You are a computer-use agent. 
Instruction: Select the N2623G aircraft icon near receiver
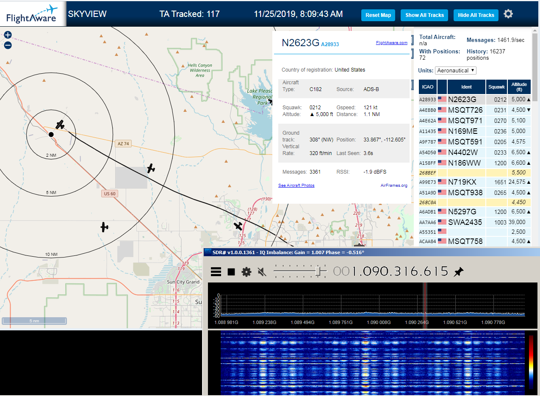(60, 125)
